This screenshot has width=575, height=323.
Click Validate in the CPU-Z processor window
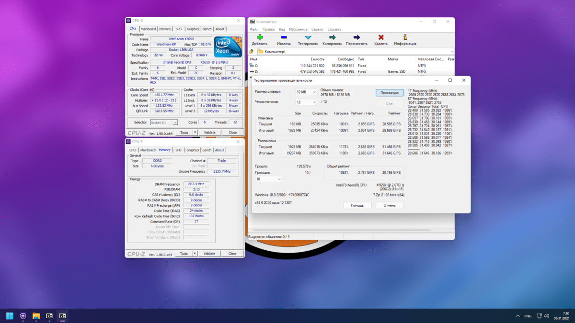click(209, 133)
